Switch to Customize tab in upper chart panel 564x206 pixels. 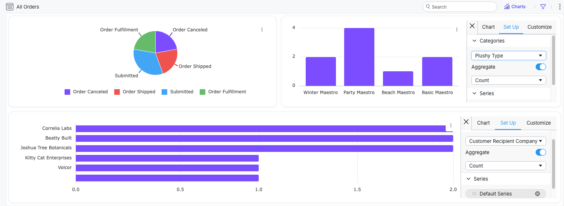coord(539,27)
